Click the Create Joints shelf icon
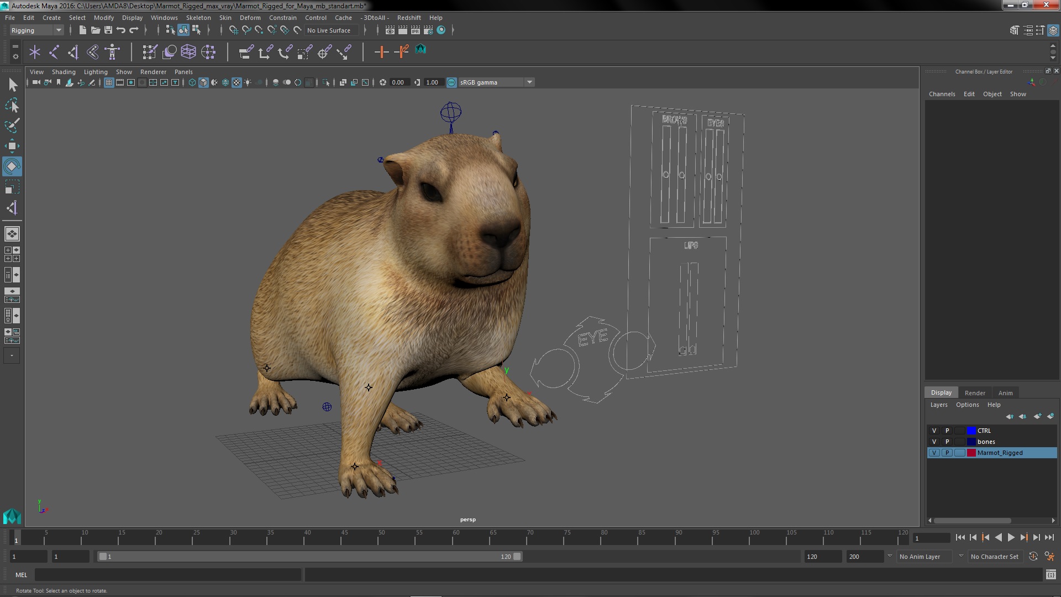The width and height of the screenshot is (1061, 597). tap(54, 52)
